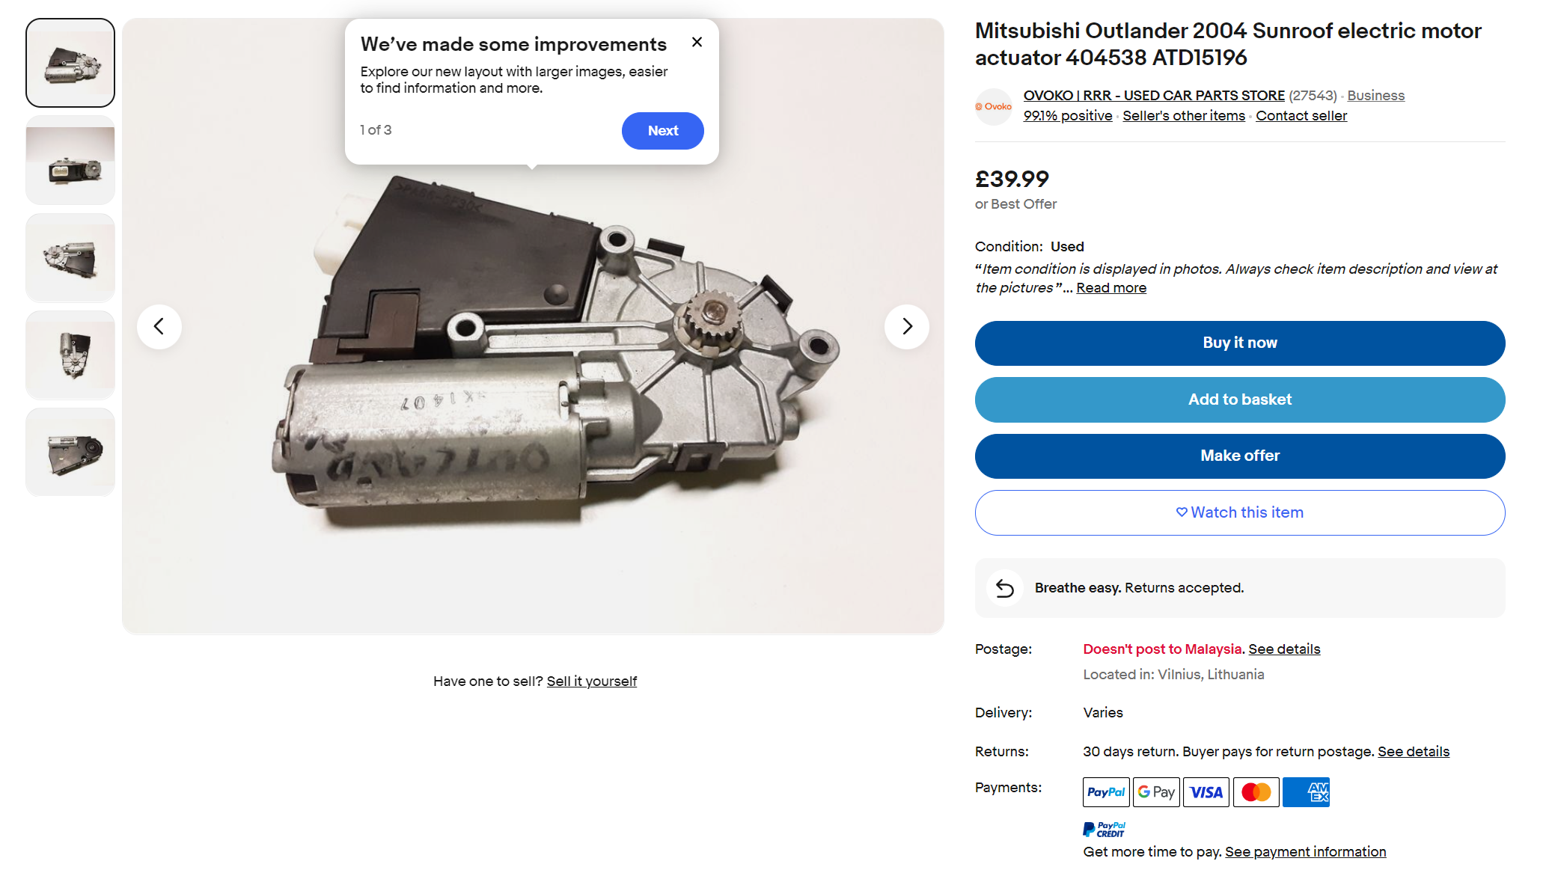
Task: Select the fourth product thumbnail
Action: (x=70, y=355)
